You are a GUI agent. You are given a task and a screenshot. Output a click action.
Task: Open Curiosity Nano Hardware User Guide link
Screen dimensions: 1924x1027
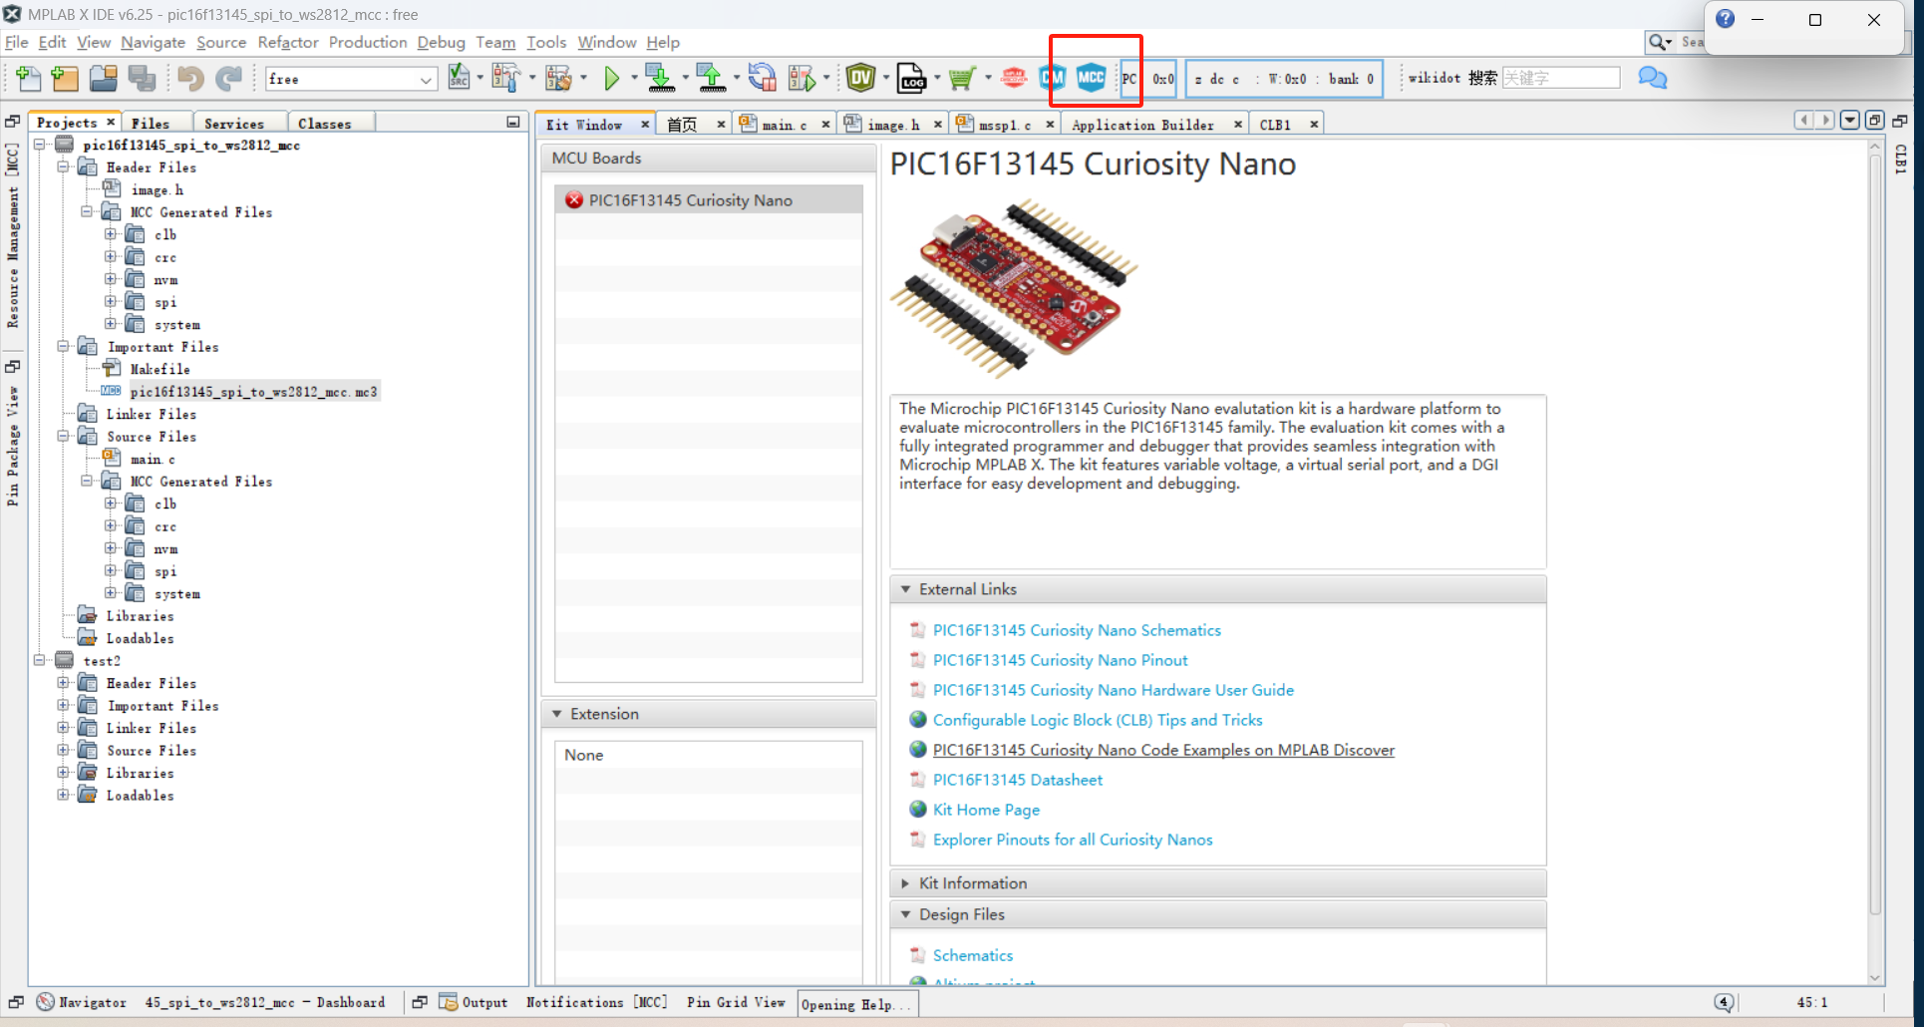point(1113,690)
